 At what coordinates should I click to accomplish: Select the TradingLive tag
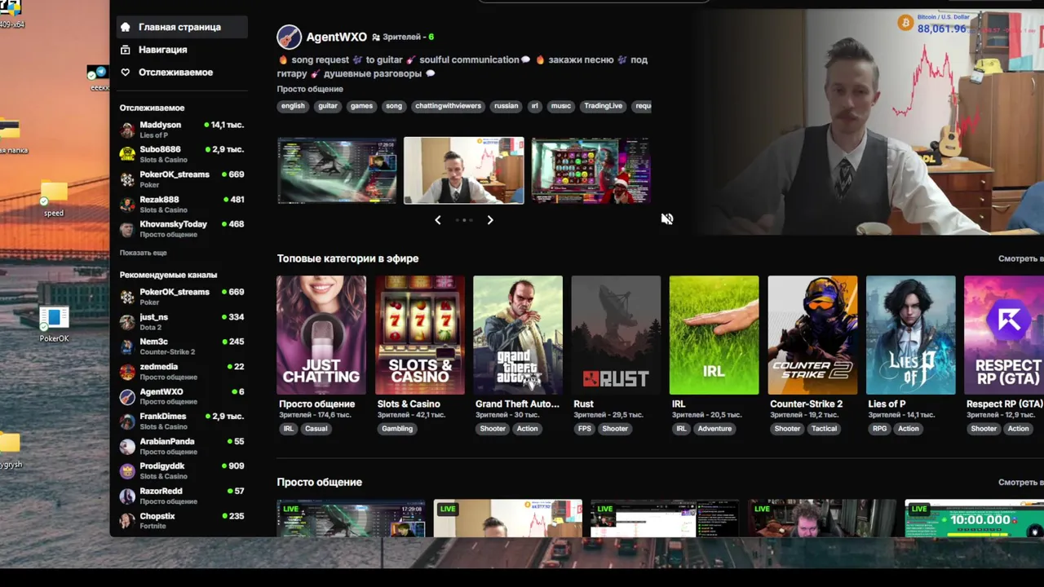(603, 106)
